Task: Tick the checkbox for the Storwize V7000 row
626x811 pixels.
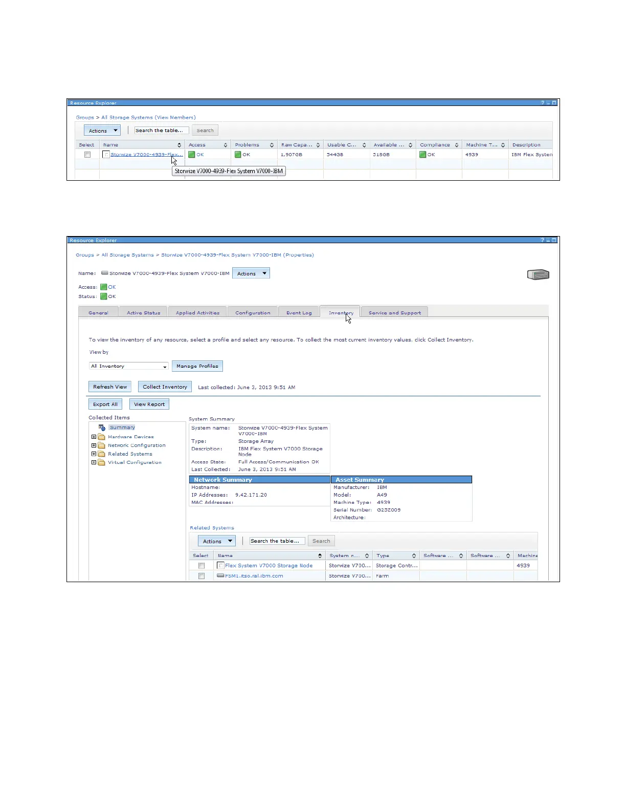Action: click(87, 155)
